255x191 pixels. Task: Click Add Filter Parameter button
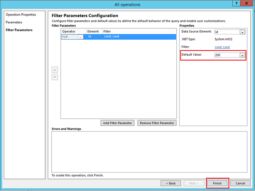118,123
